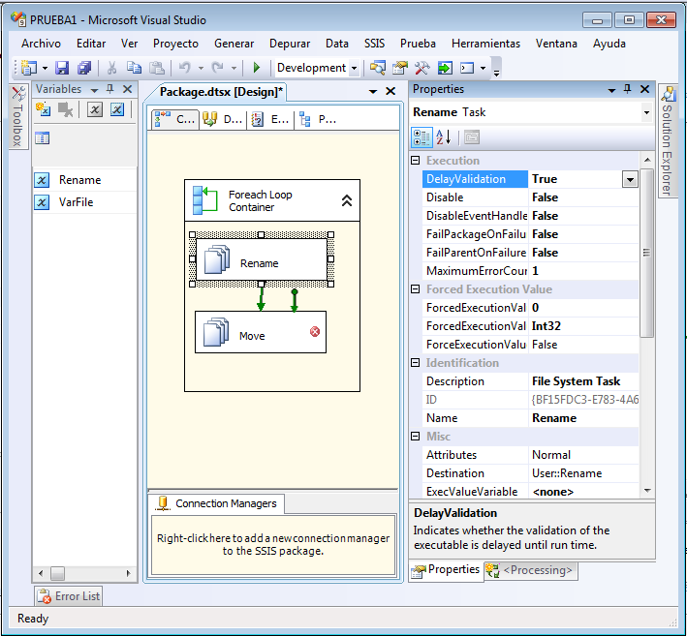Collapse the Foreach Loop Container chevron
The image size is (687, 636).
tap(347, 200)
